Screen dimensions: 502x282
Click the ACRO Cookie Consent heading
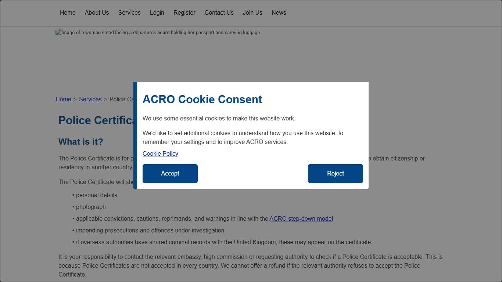202,100
